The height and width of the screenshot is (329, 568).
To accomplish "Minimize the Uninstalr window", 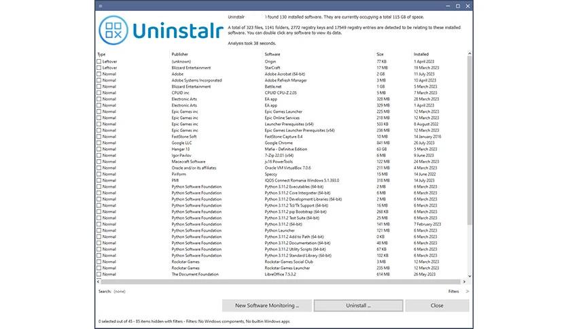I will pos(448,6).
